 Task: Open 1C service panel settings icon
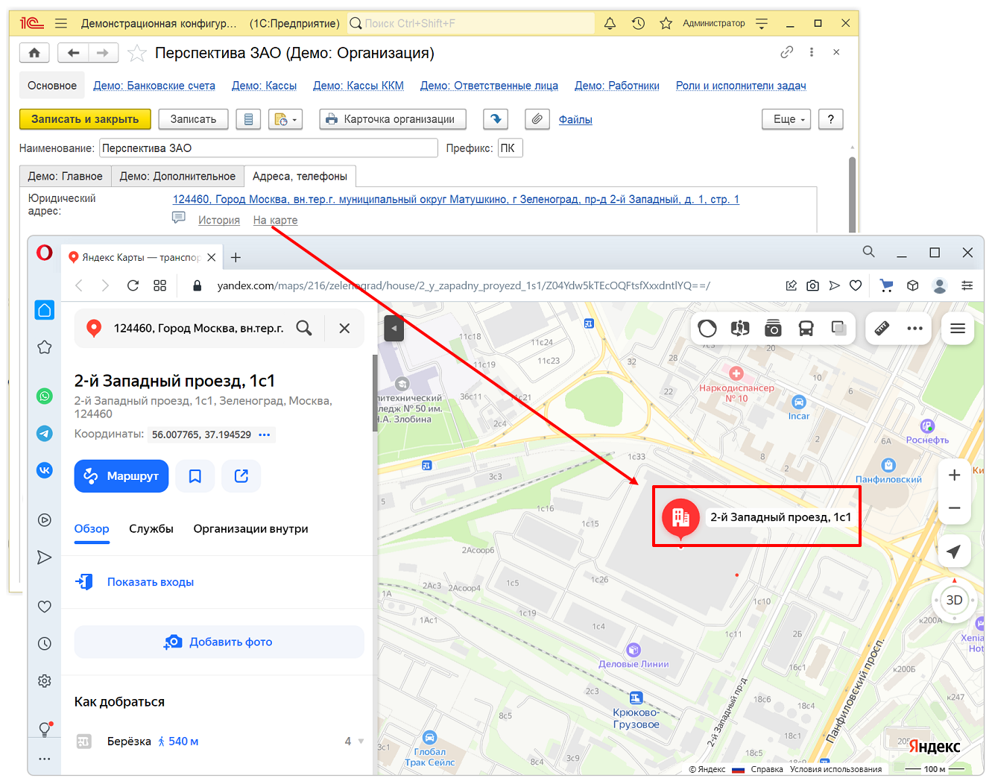(x=761, y=23)
